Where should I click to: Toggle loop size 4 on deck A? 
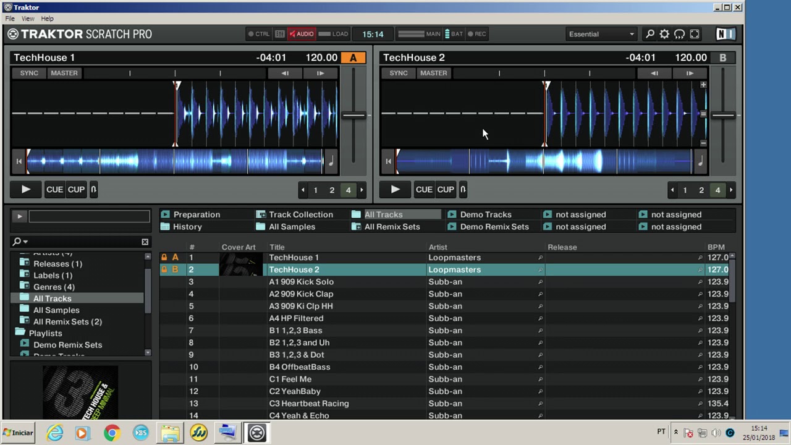(x=348, y=190)
